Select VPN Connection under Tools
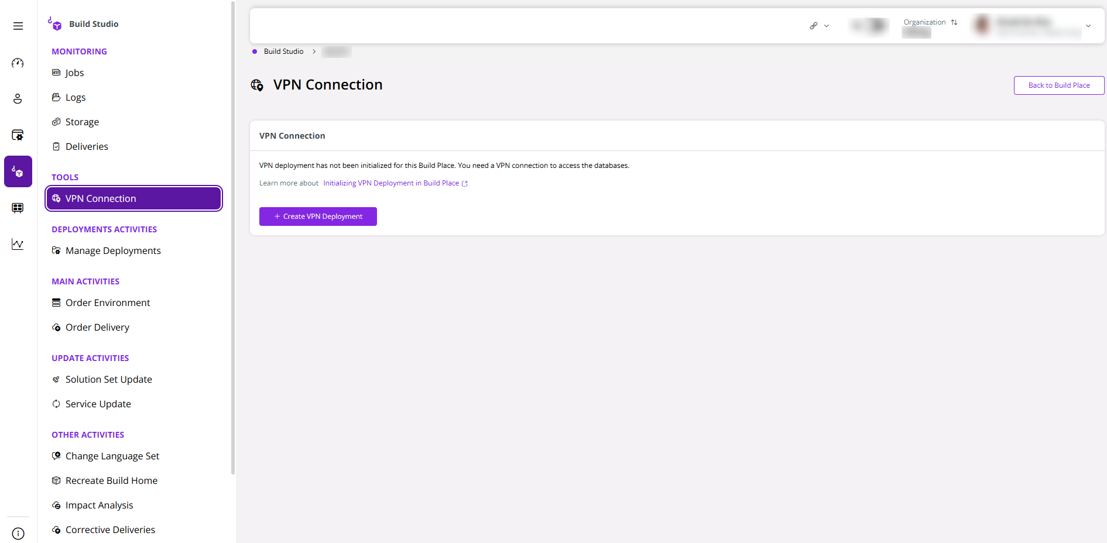 [x=101, y=198]
